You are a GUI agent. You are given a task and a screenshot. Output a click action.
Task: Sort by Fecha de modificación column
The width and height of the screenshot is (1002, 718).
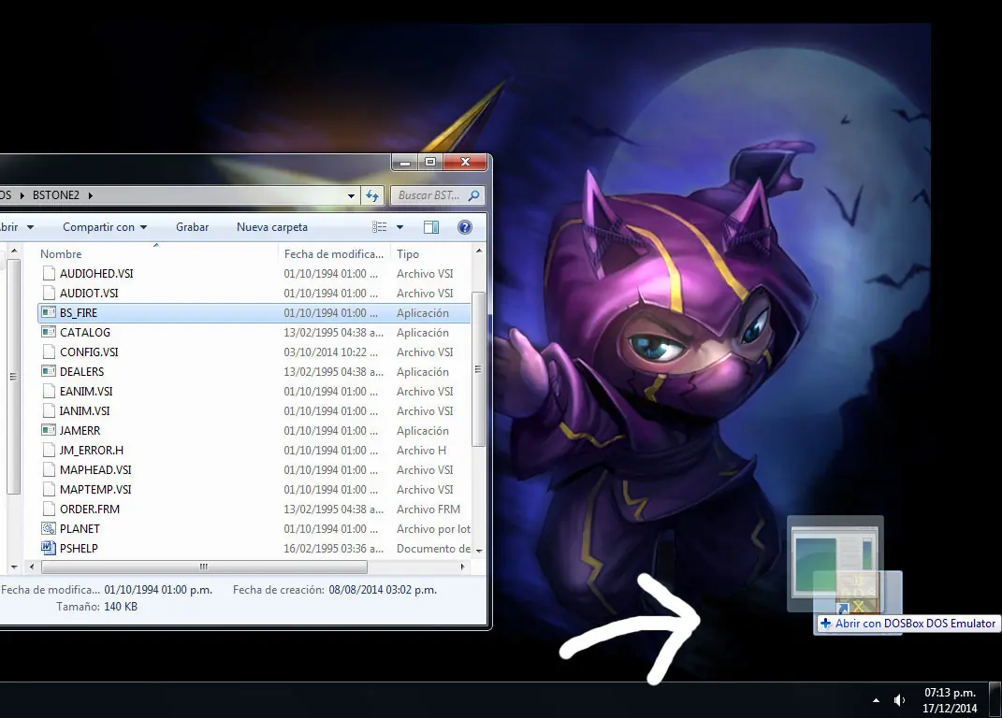334,253
